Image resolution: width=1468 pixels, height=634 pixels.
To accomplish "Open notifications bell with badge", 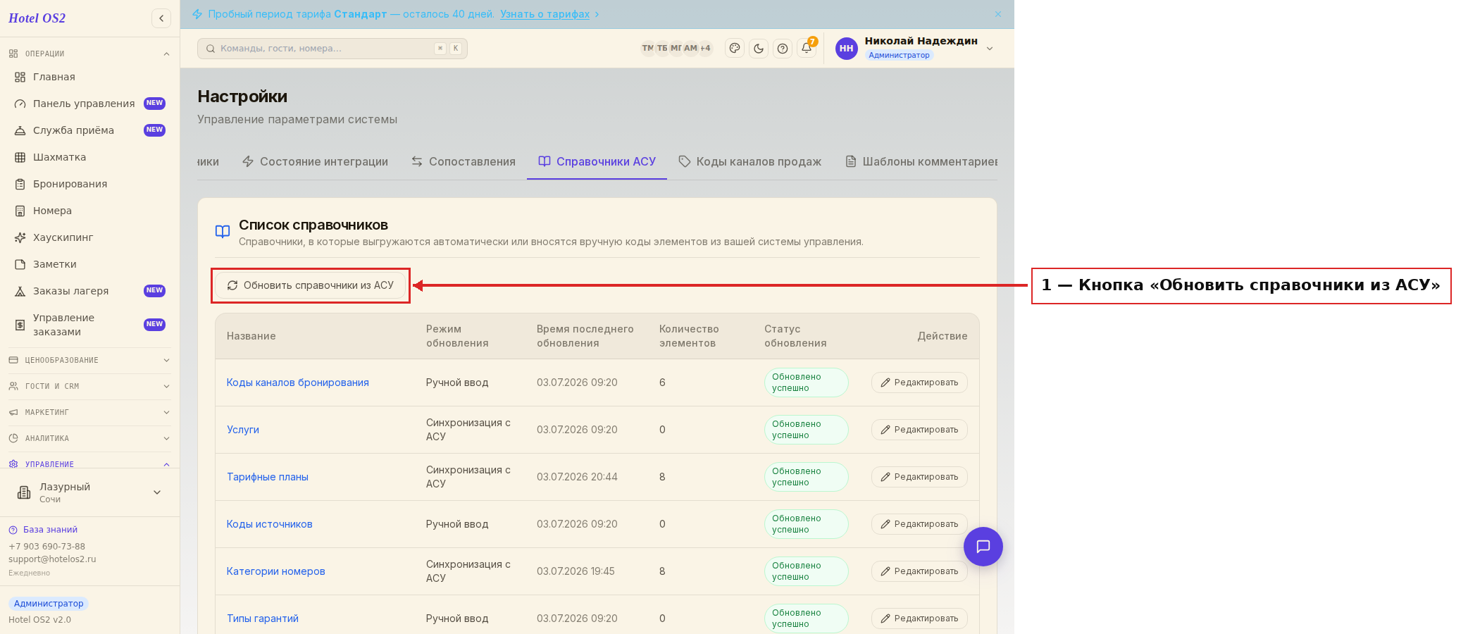I will coord(807,48).
